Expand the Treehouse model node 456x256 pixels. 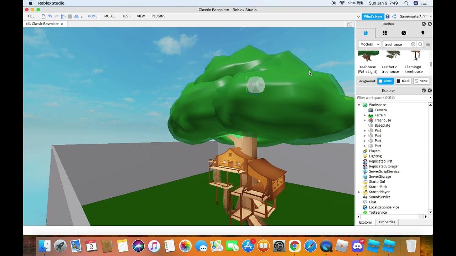(364, 121)
